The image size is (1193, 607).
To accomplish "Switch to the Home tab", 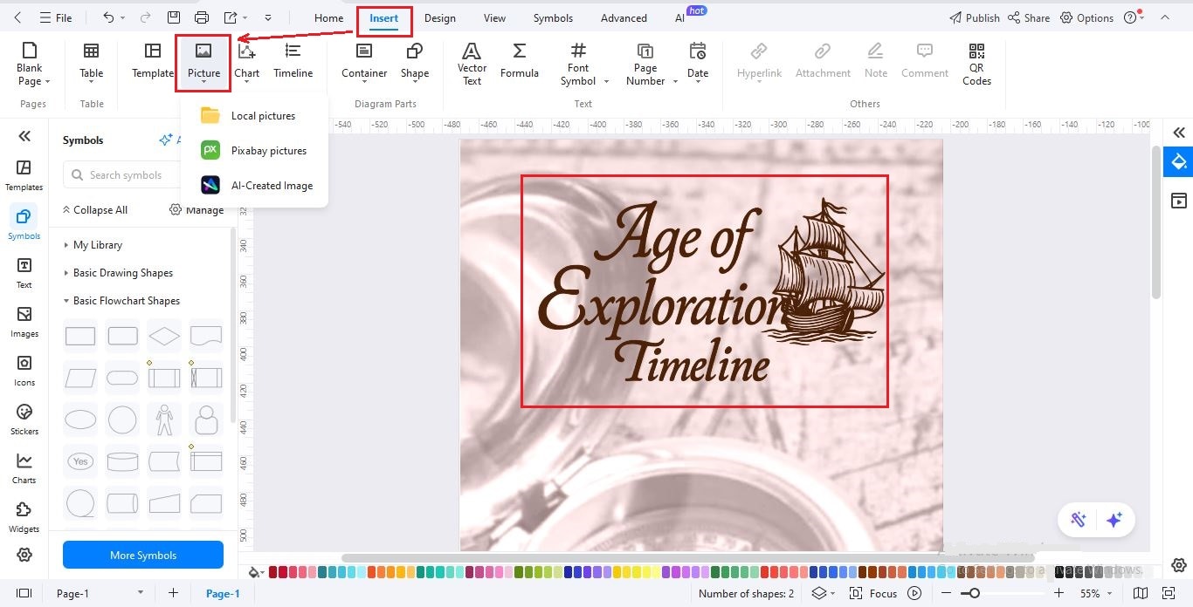I will 328,17.
